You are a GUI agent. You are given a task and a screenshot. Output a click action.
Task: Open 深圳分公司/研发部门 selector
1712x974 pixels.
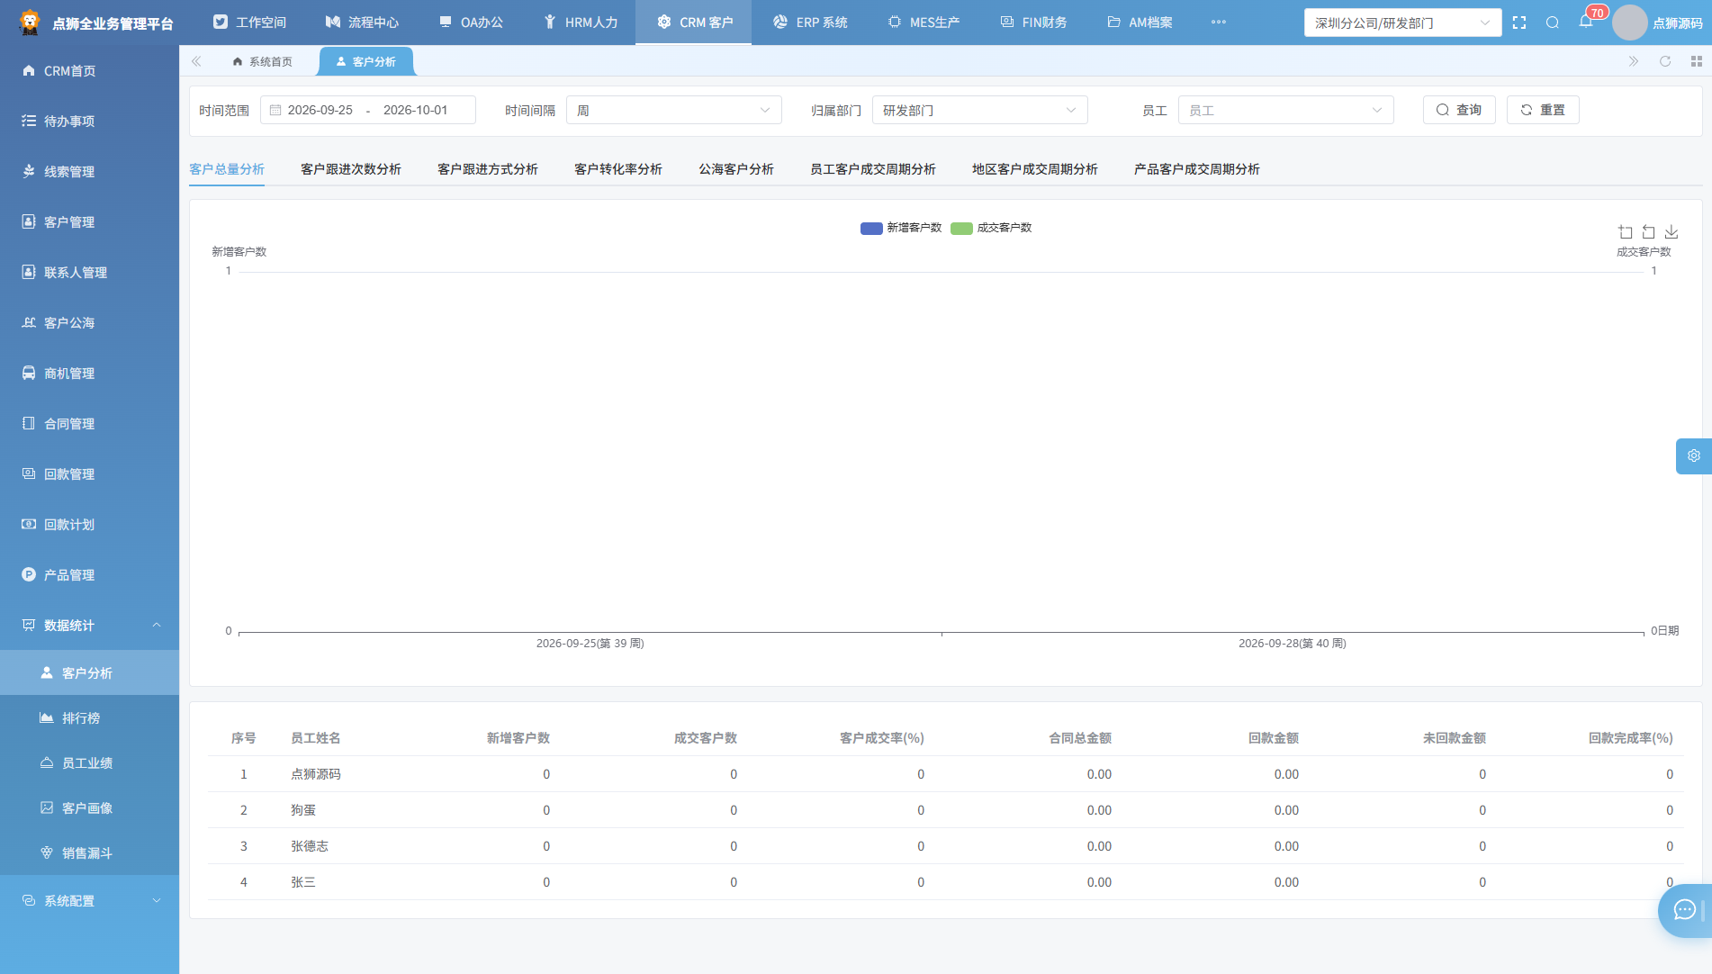point(1402,23)
